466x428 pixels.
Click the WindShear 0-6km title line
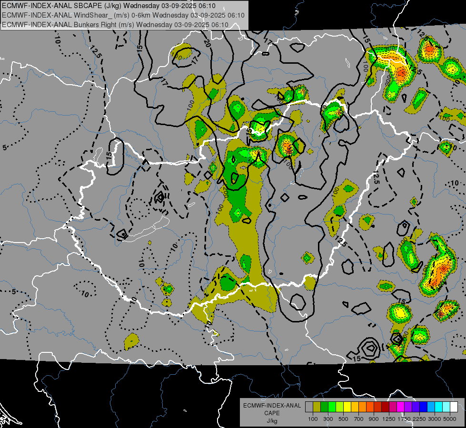[123, 15]
